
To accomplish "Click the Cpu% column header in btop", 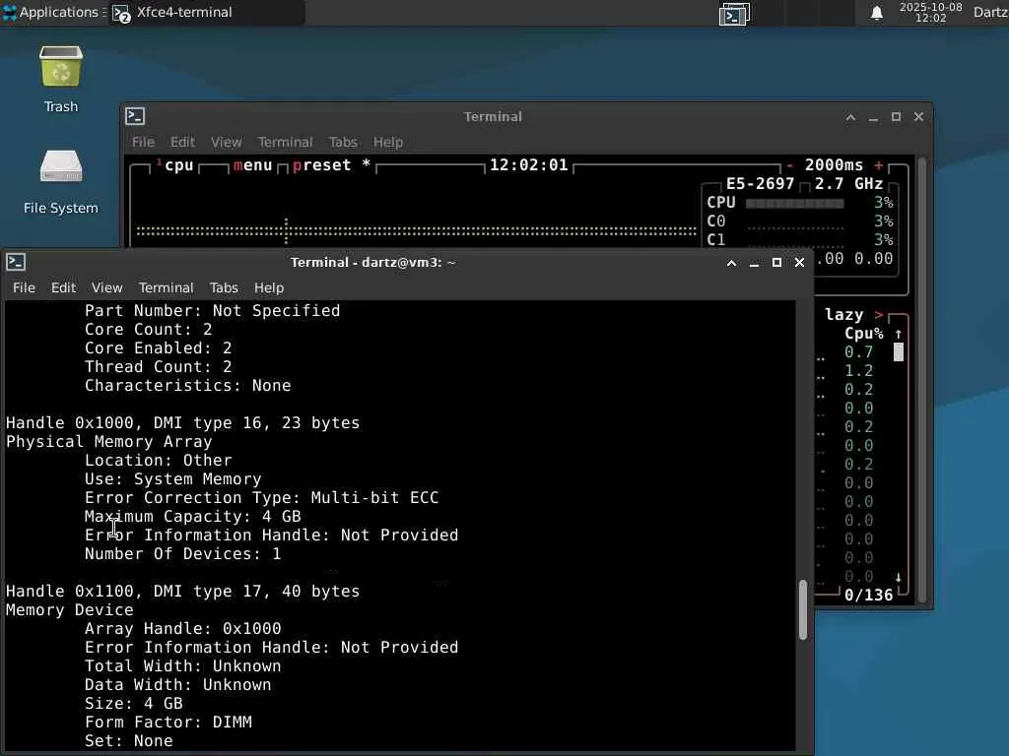I will click(x=863, y=334).
